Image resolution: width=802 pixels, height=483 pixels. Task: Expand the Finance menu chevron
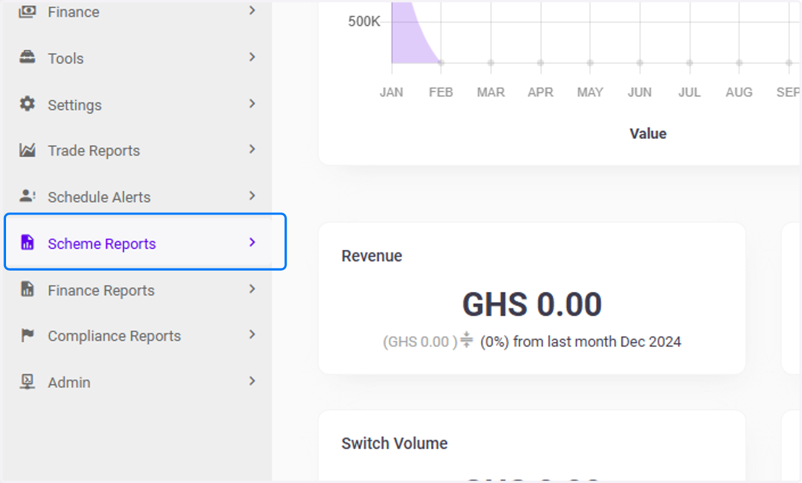252,11
